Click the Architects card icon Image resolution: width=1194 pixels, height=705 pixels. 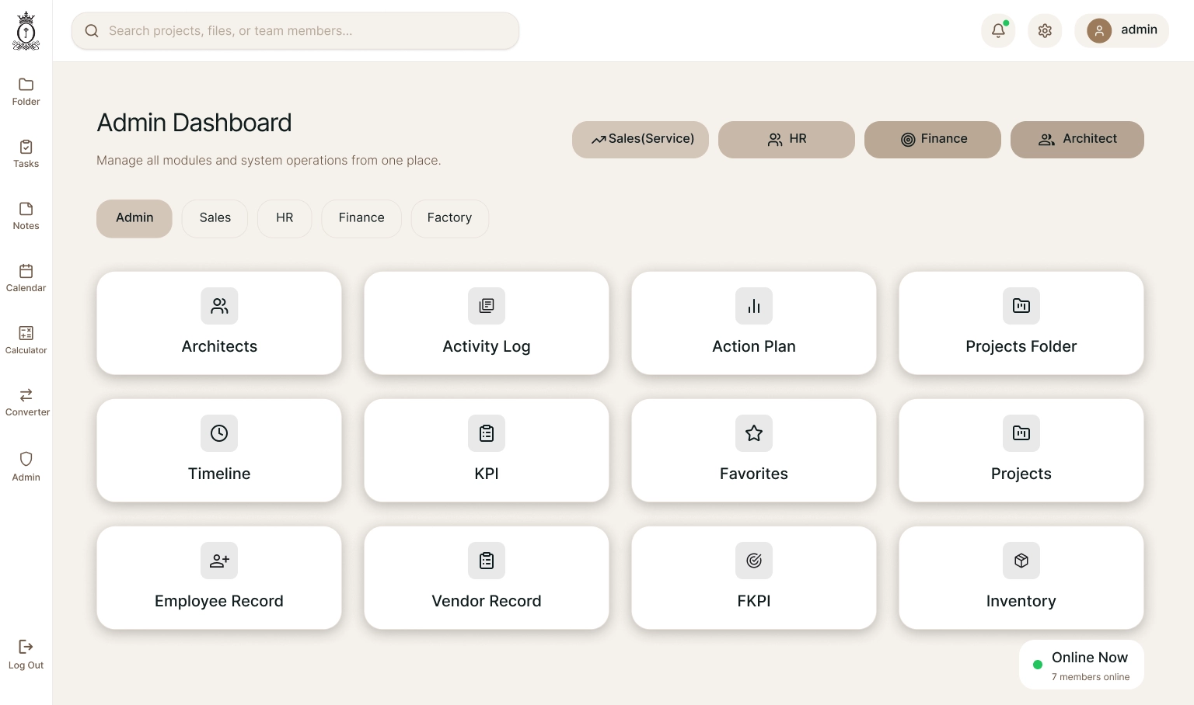coord(219,306)
